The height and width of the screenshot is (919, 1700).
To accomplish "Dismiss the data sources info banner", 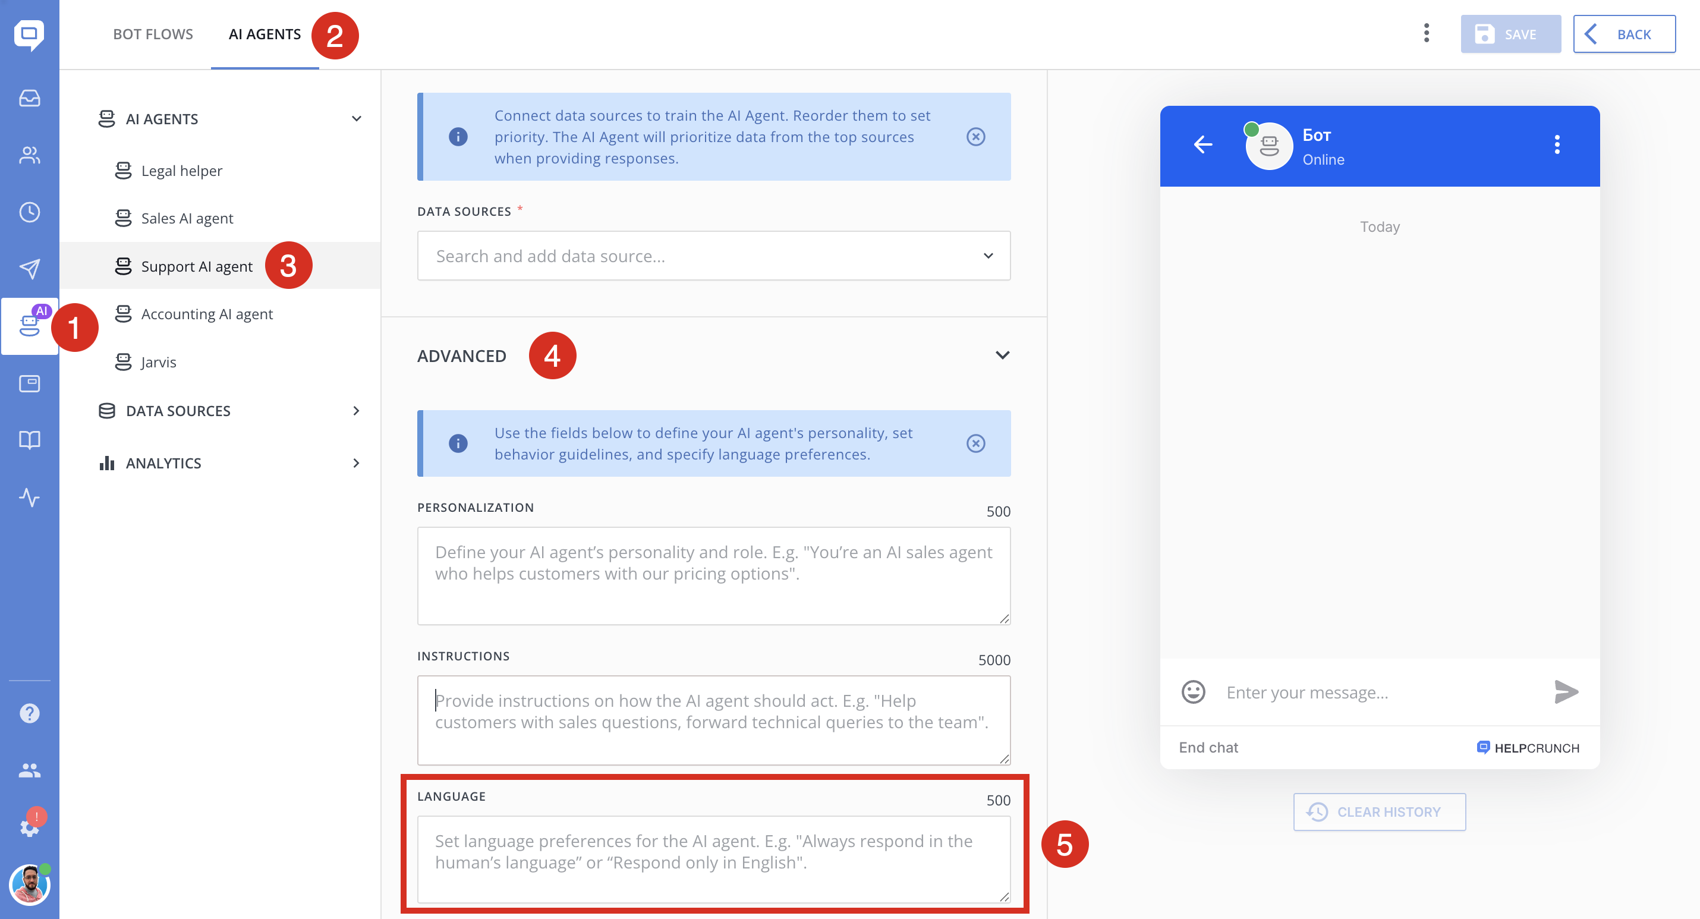I will coord(975,137).
